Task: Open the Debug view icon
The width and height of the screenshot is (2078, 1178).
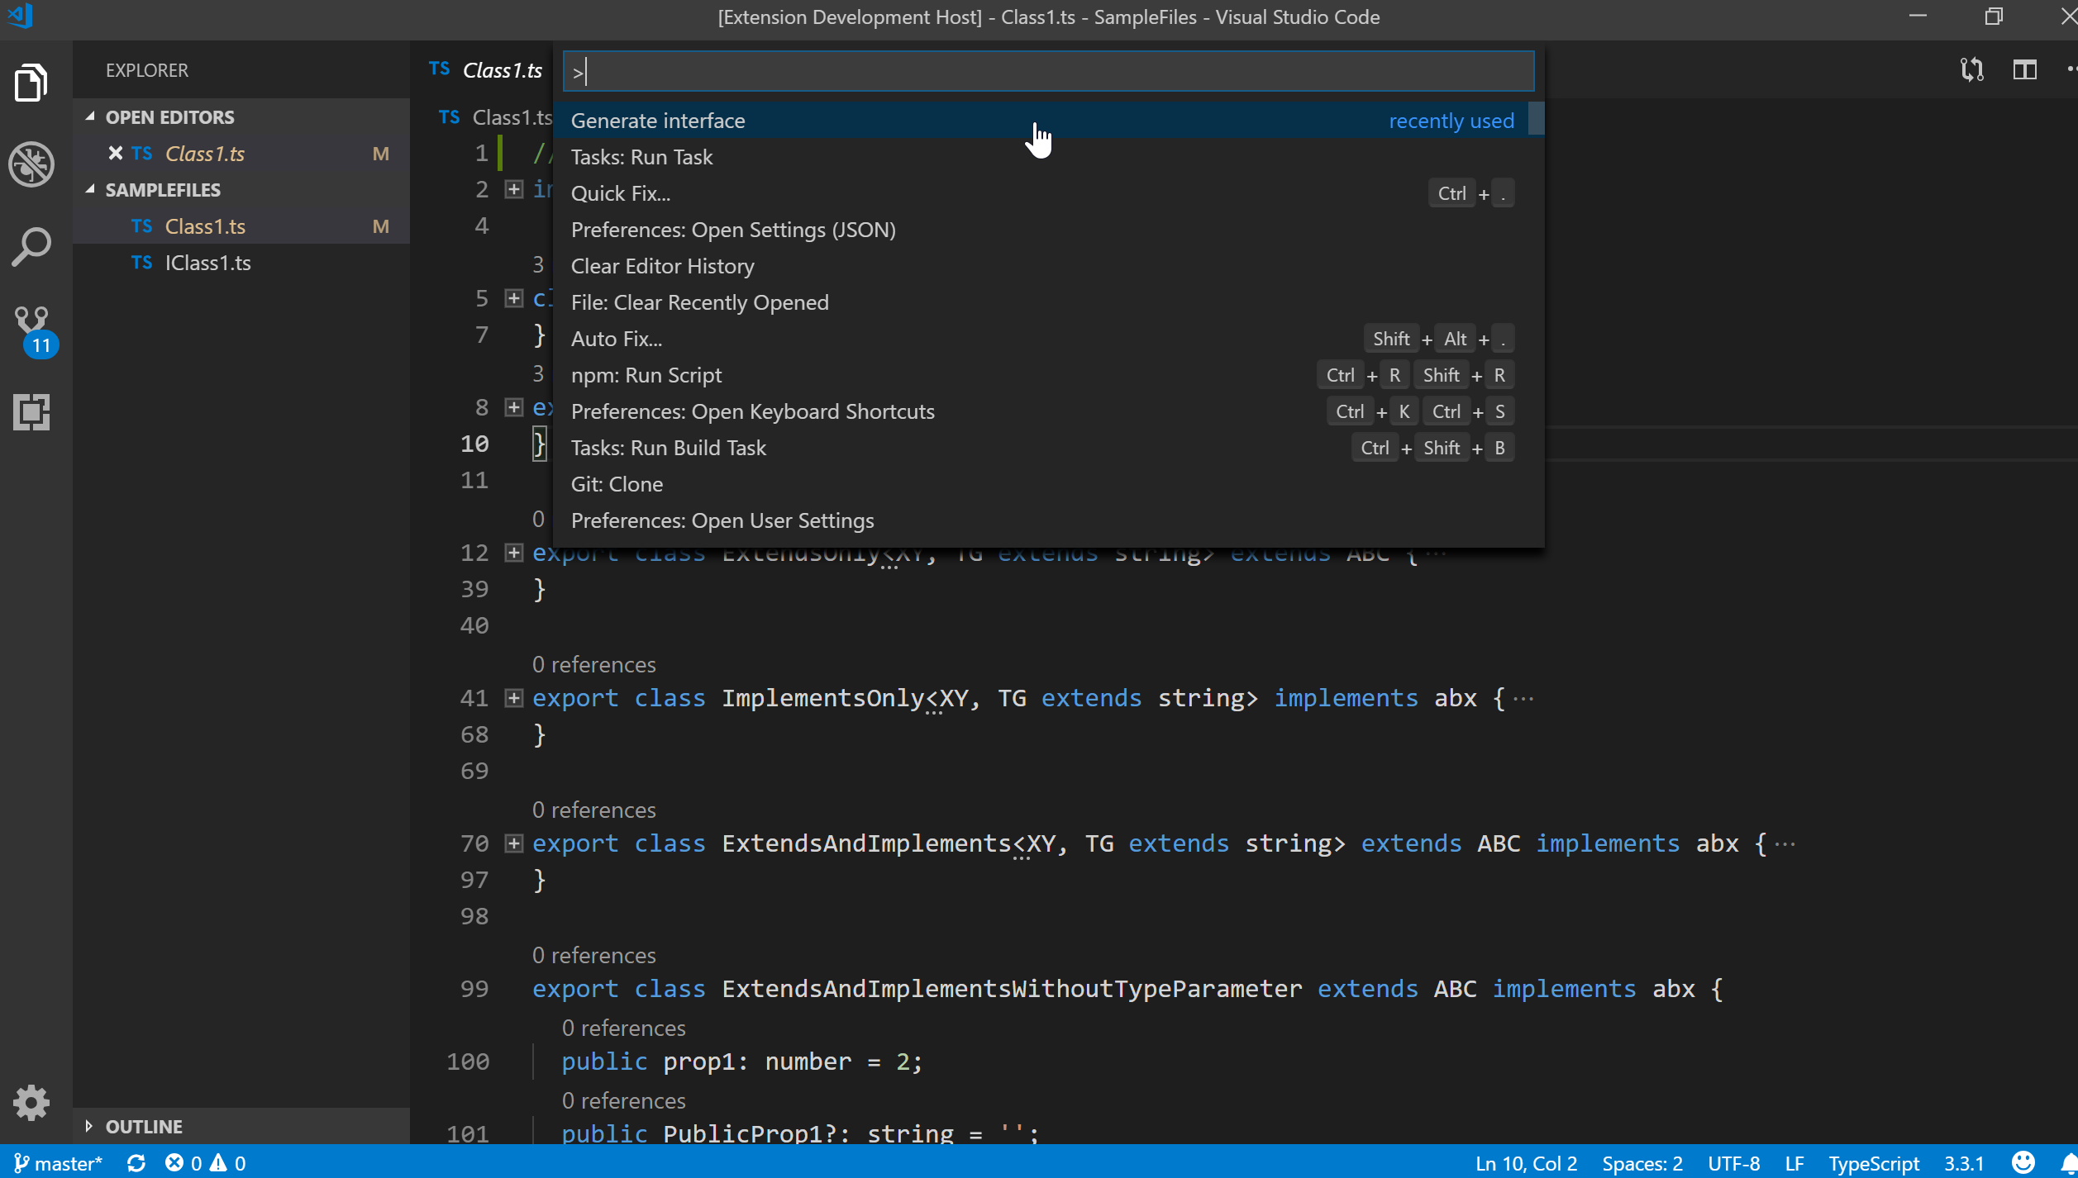Action: point(31,164)
